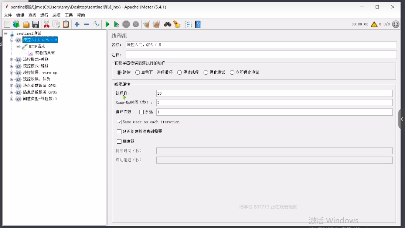Clear results with the broom icon
The height and width of the screenshot is (228, 405).
[x=146, y=24]
